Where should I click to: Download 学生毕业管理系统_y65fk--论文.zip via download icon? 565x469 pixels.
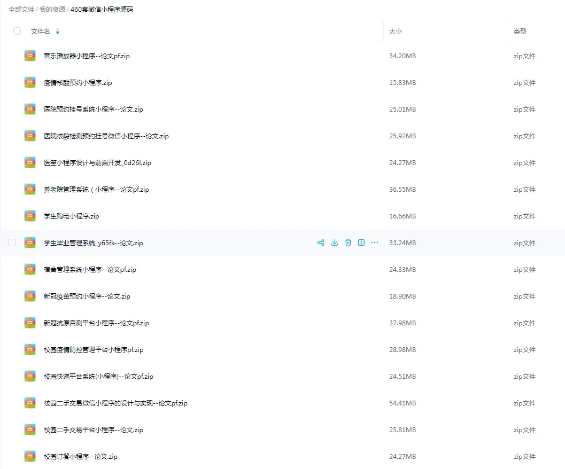(x=335, y=243)
